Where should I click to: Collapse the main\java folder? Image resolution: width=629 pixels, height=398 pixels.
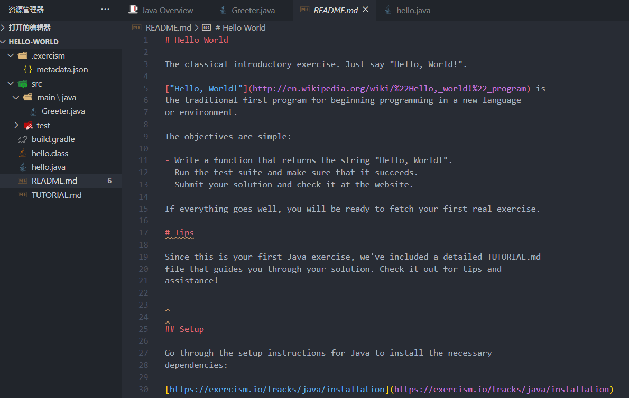click(x=16, y=98)
